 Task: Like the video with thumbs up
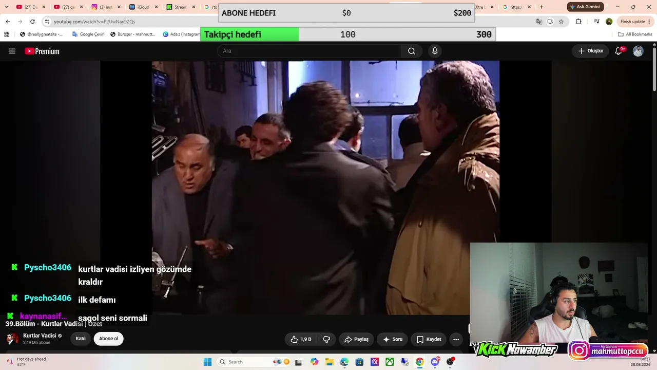pyautogui.click(x=301, y=339)
